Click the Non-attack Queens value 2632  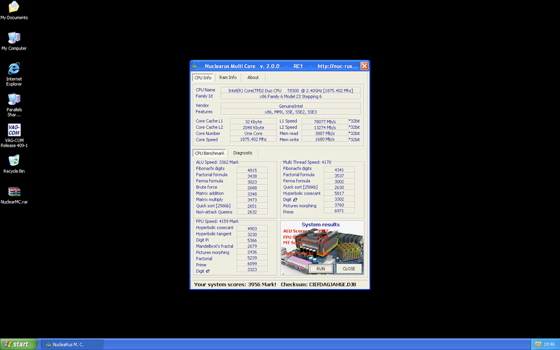click(x=252, y=212)
